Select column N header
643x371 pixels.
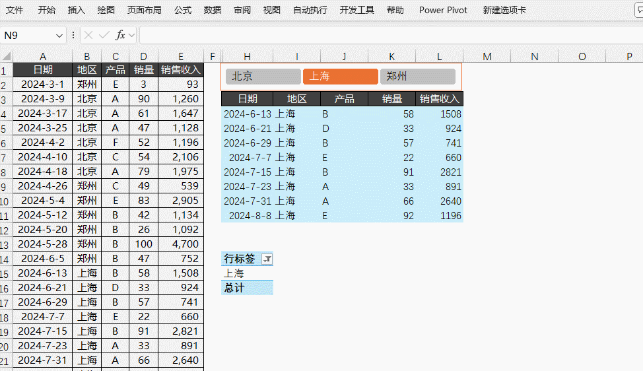click(534, 56)
